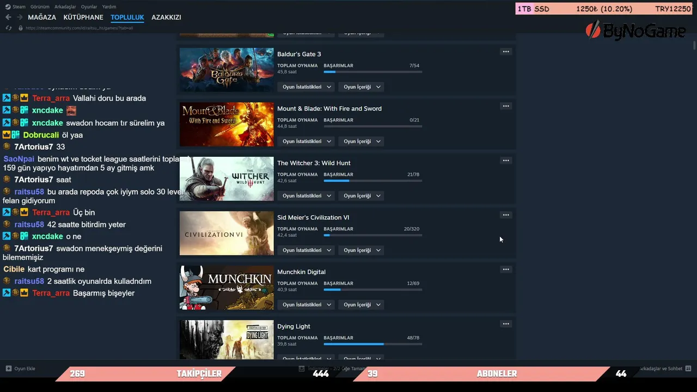The height and width of the screenshot is (392, 697).
Task: Open Civilization VI three-dot options
Action: (506, 215)
